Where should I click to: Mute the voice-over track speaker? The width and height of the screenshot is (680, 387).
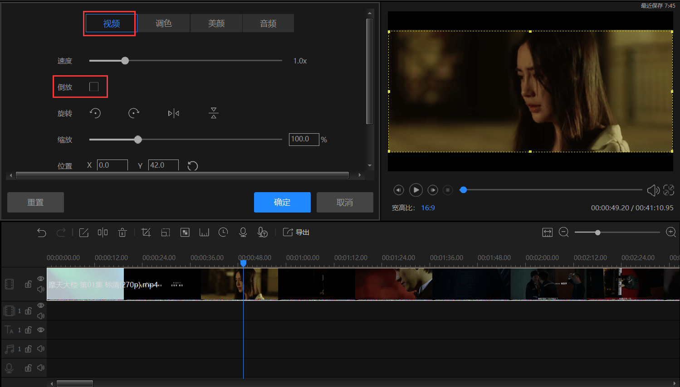[41, 368]
